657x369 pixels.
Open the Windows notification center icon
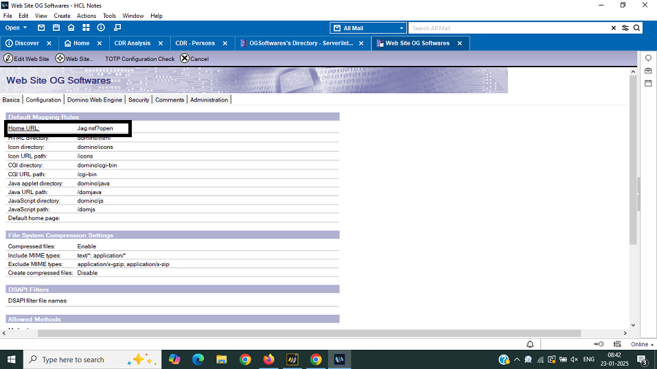click(x=643, y=359)
